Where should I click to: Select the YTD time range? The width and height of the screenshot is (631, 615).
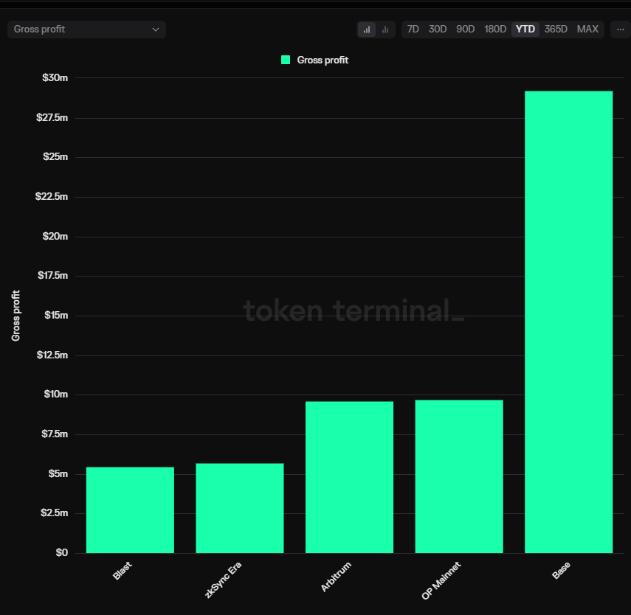coord(525,29)
